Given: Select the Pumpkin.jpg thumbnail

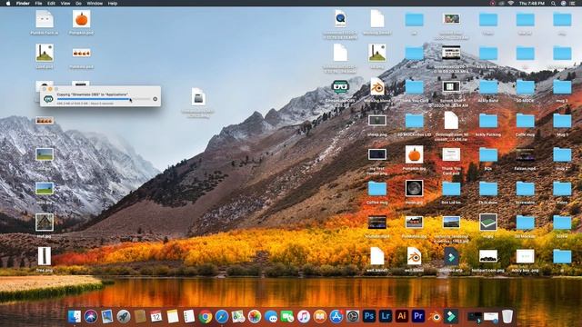Looking at the screenshot, I should 414,154.
